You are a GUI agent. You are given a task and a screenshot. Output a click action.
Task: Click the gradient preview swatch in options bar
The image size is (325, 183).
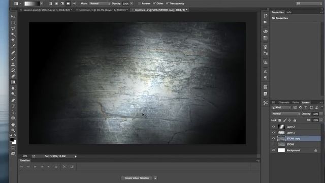[31, 4]
